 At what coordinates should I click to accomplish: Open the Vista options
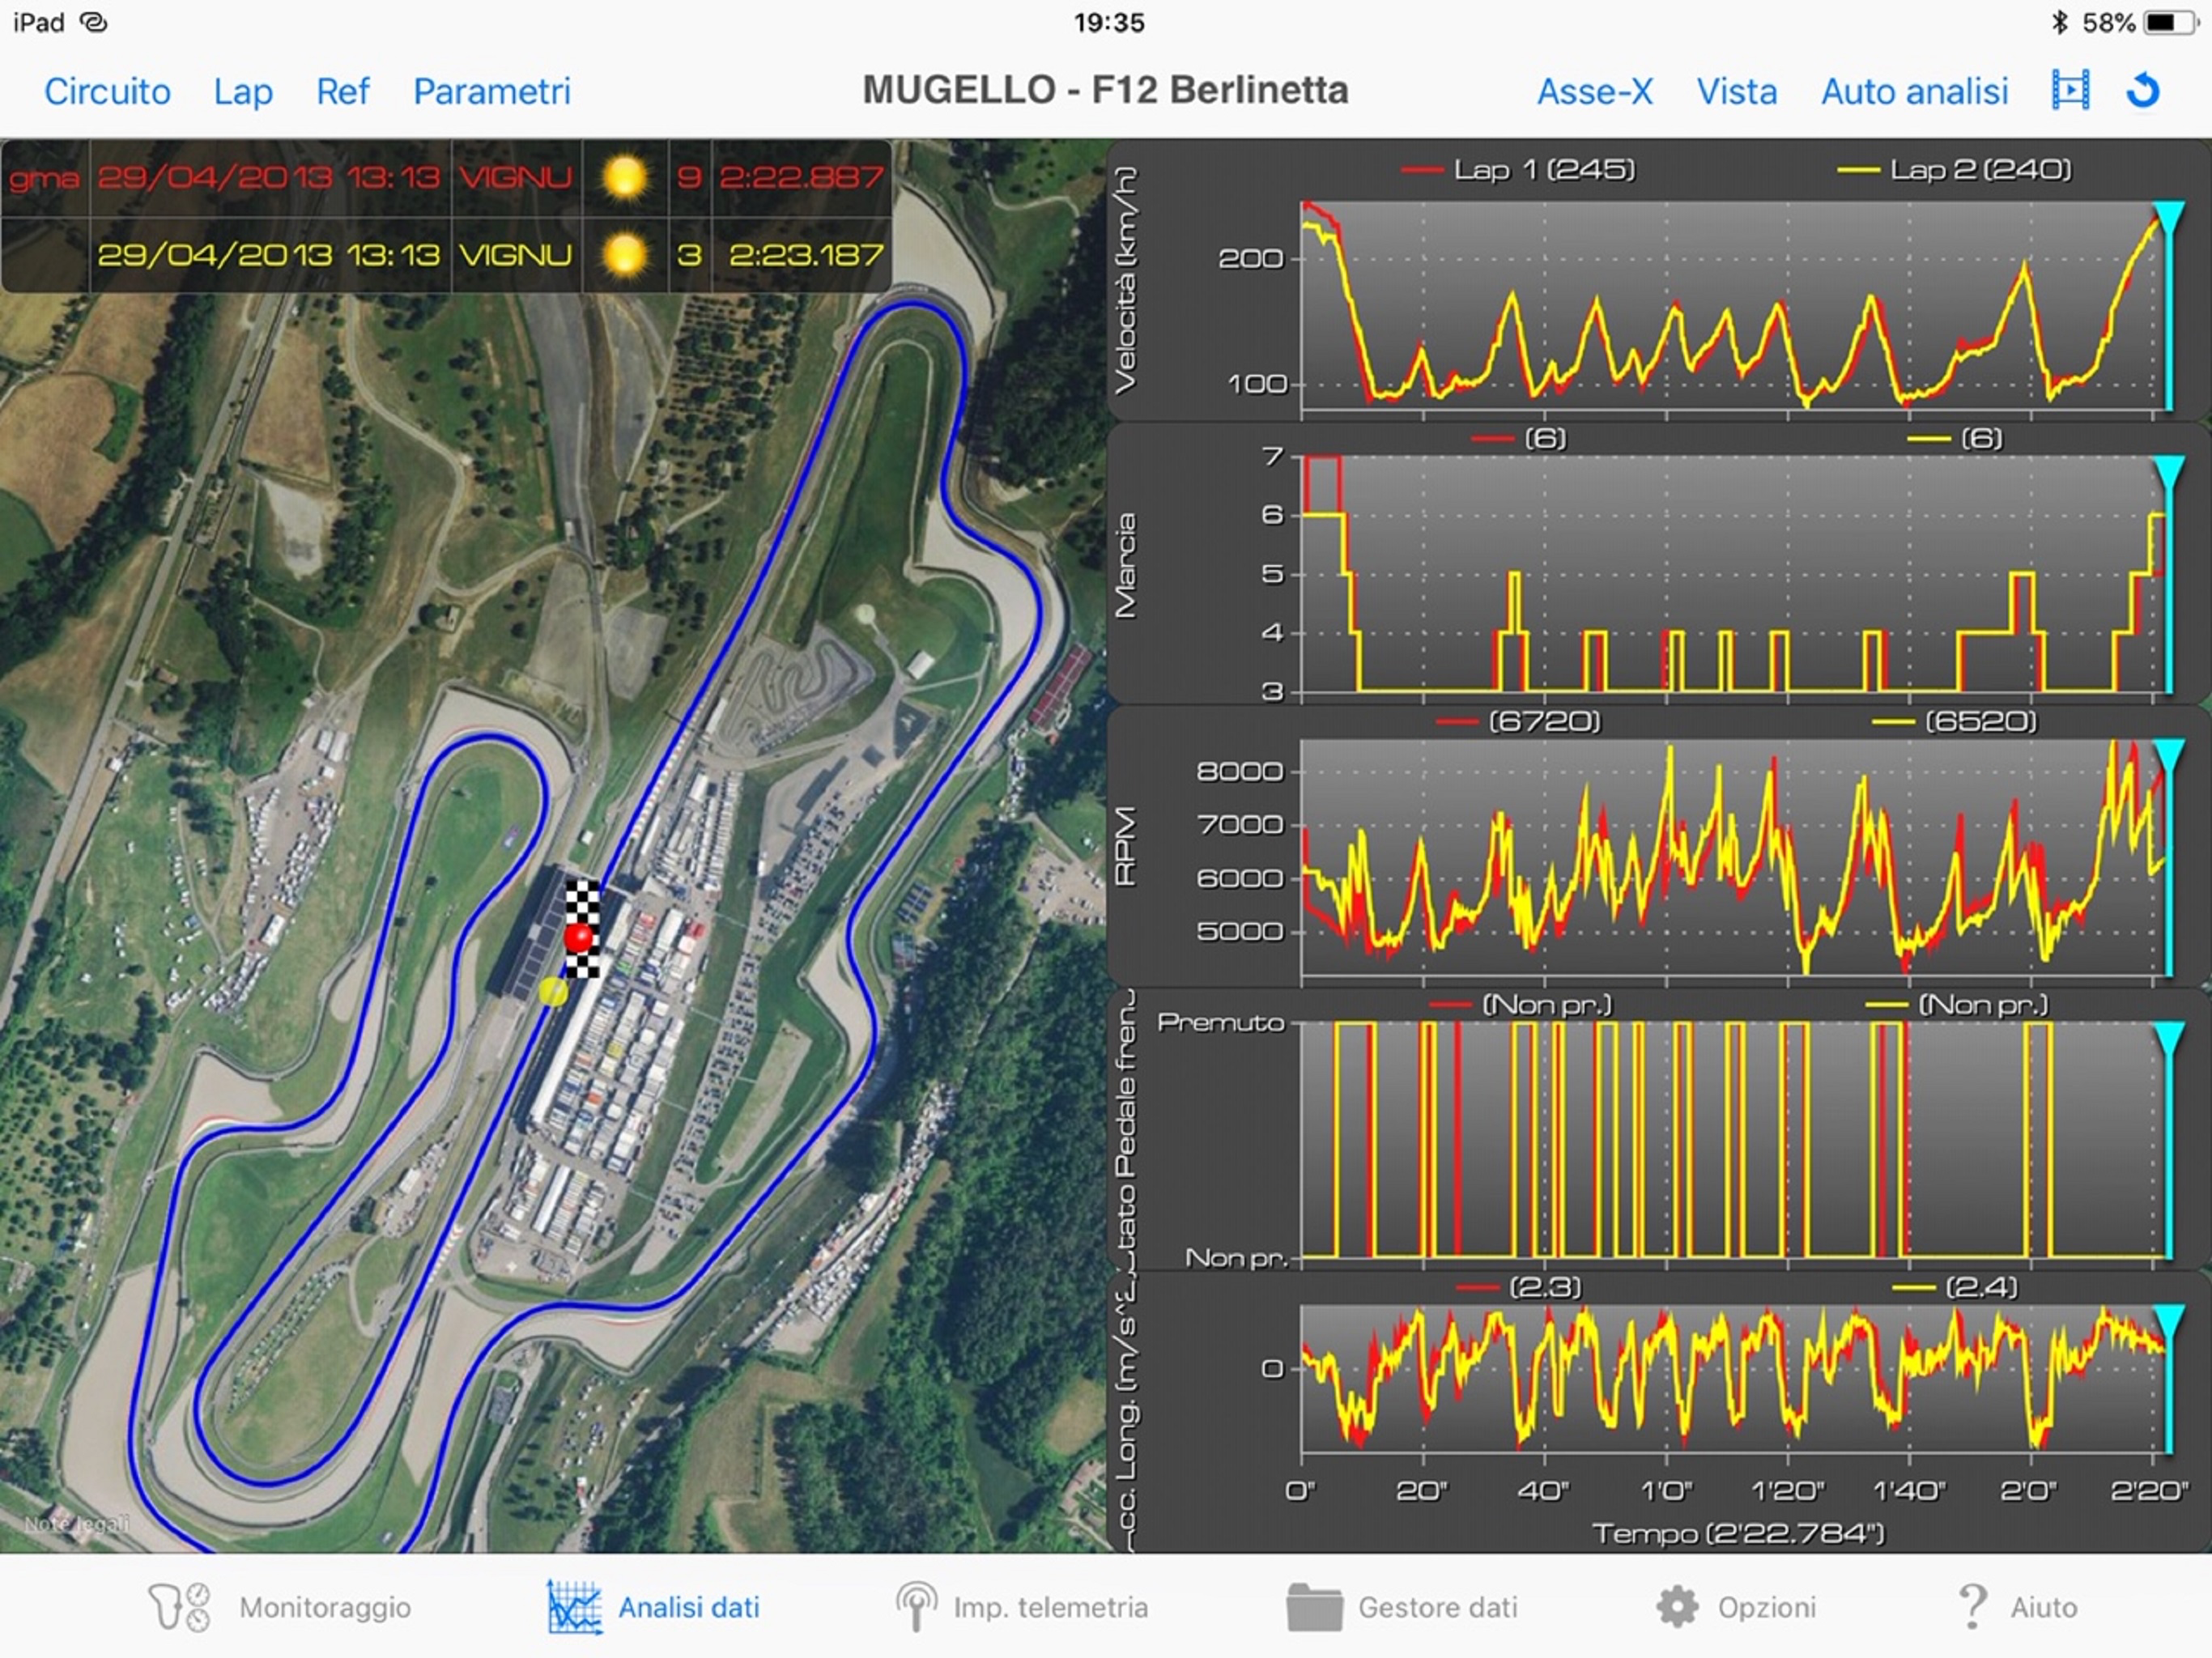point(1737,91)
